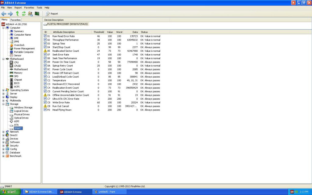Open the Chipset tree icon
This screenshot has height=195, width=312.
(x=12, y=80)
